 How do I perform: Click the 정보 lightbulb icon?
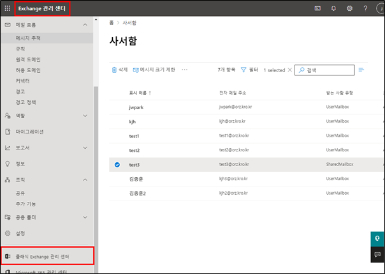click(x=8, y=164)
